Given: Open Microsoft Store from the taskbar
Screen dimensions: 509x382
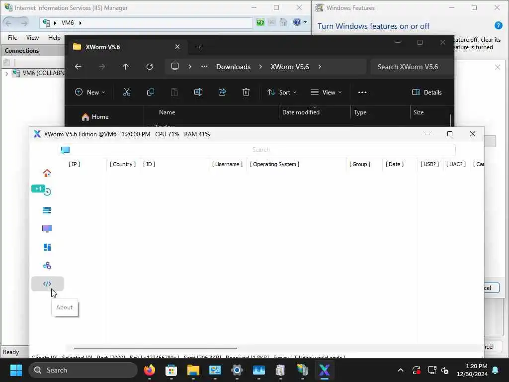Looking at the screenshot, I should (x=171, y=370).
